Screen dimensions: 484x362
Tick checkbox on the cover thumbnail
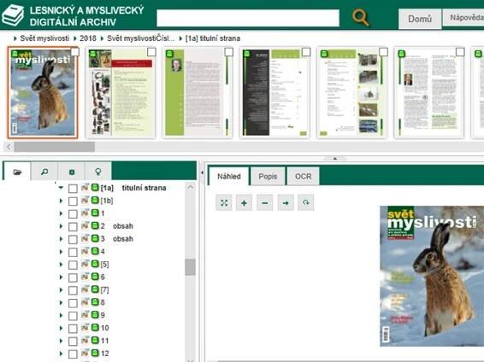(x=74, y=52)
